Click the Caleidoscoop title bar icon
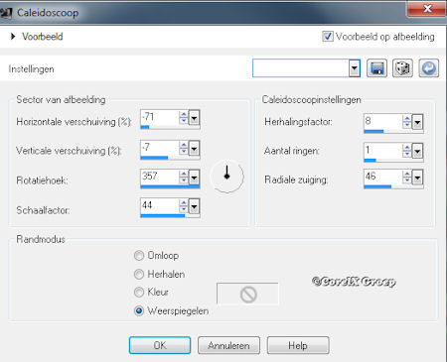This screenshot has width=447, height=362. (6, 13)
